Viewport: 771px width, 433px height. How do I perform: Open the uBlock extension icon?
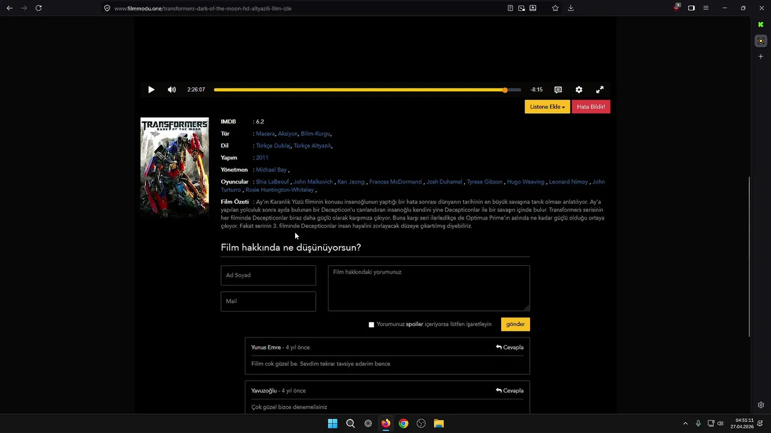click(677, 7)
